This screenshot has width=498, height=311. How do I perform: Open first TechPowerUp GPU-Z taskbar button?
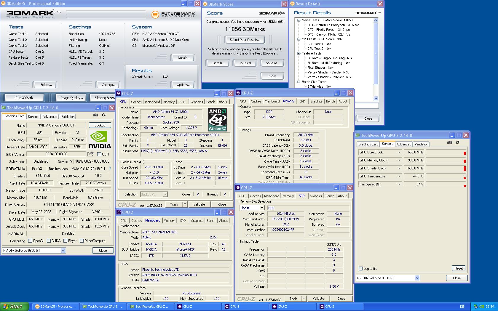tap(103, 307)
